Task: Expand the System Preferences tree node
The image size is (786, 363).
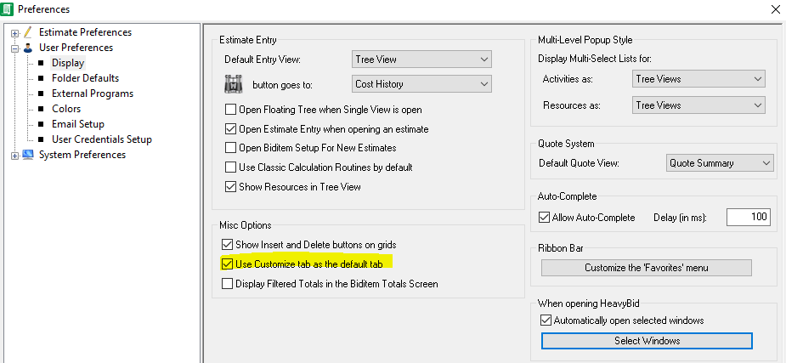Action: (14, 156)
